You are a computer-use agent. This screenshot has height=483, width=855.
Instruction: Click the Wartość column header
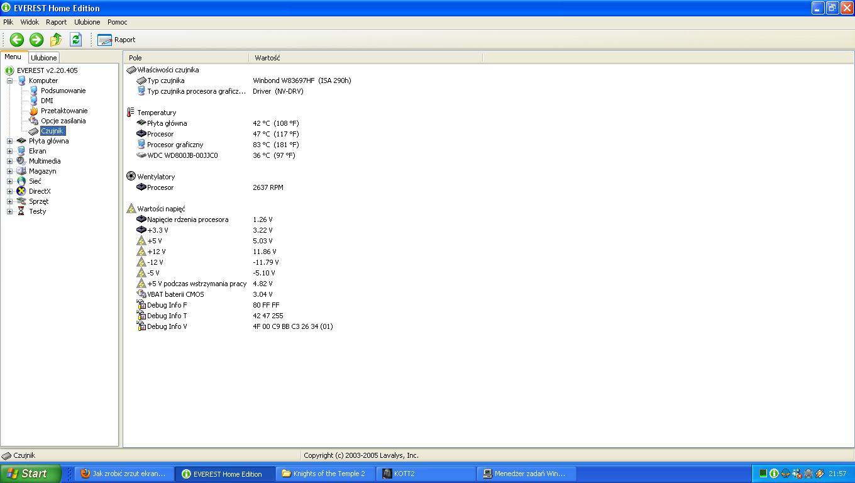click(365, 58)
